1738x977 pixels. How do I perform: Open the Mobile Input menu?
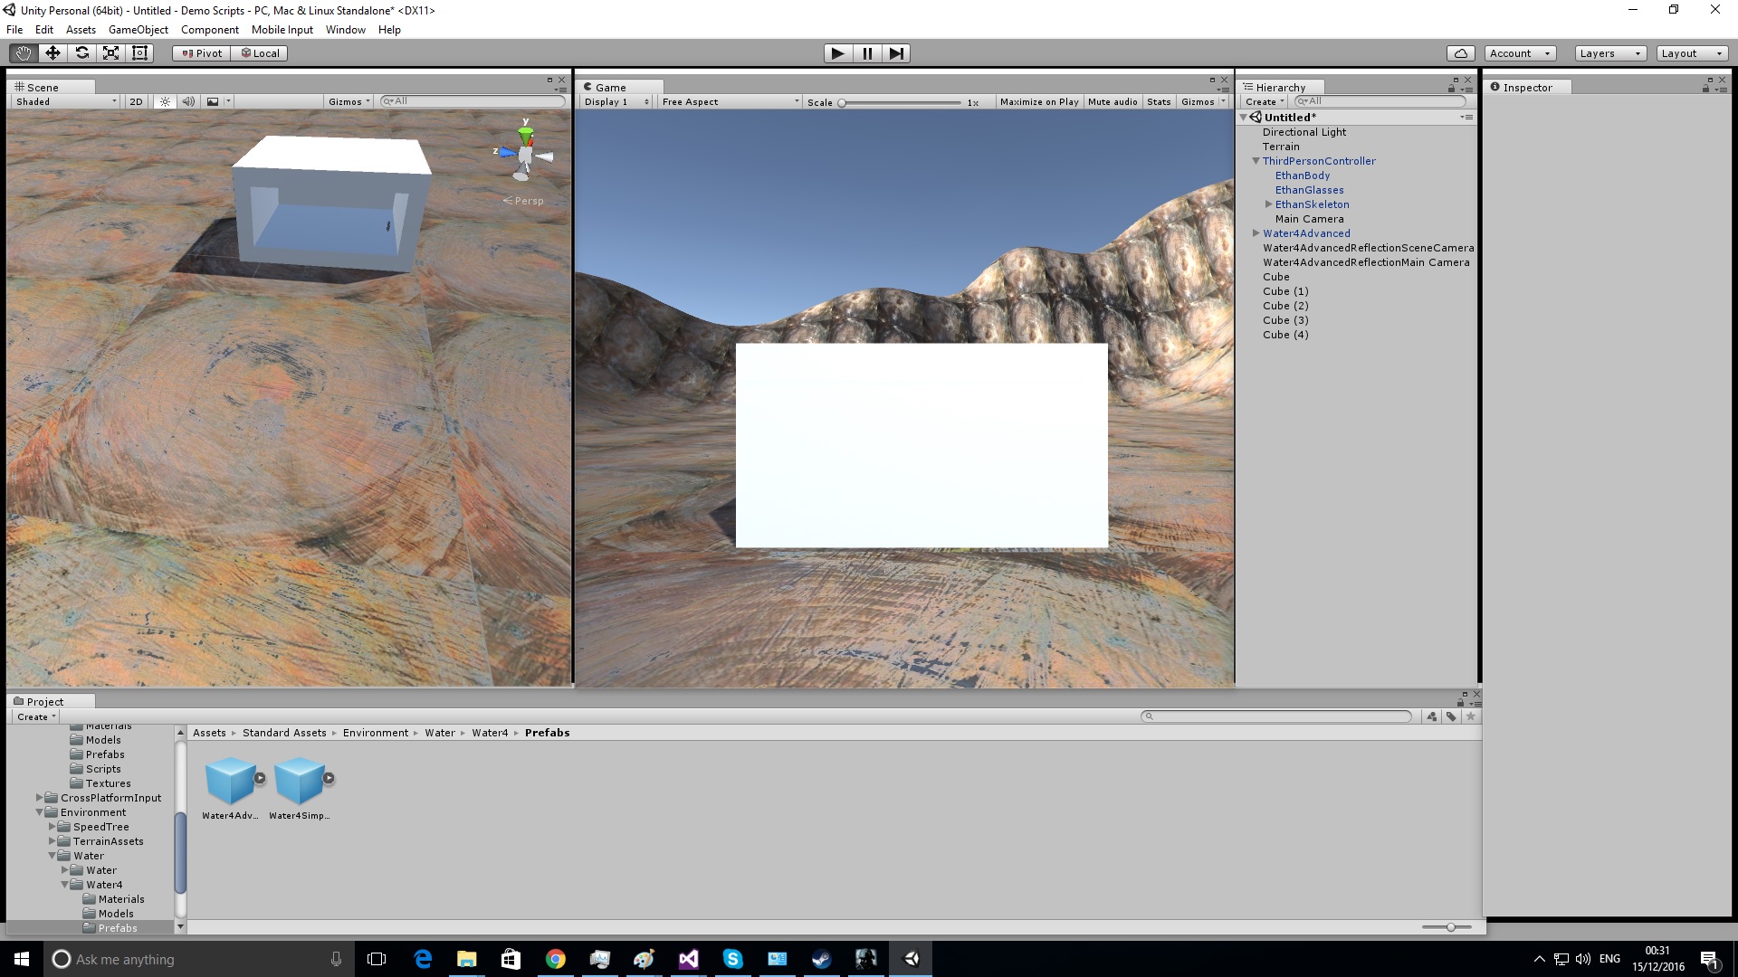[x=282, y=30]
